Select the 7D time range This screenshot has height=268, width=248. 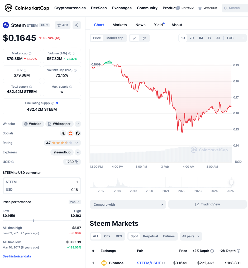192,38
